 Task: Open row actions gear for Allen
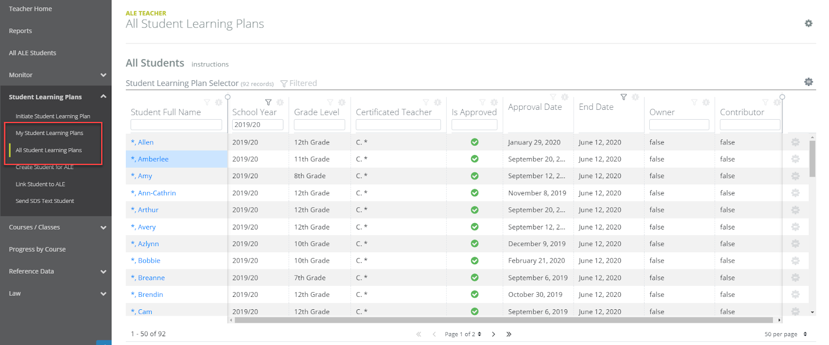[795, 142]
